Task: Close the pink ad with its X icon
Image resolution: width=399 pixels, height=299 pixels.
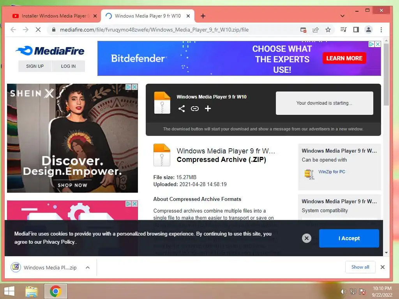Action: tap(134, 204)
